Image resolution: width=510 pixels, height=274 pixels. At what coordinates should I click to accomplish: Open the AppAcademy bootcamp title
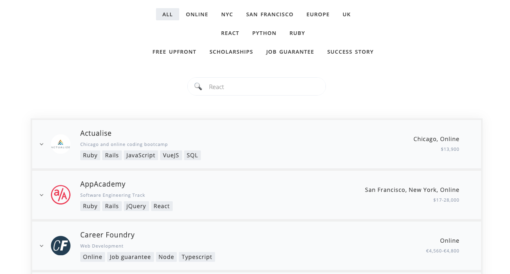(x=103, y=184)
